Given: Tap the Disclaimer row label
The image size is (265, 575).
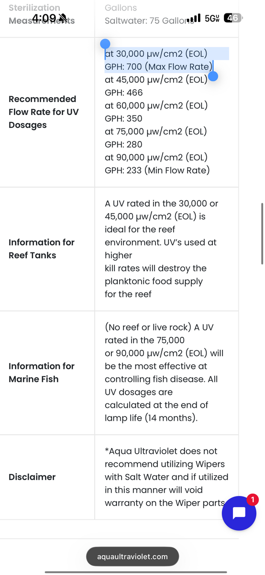Looking at the screenshot, I should point(32,477).
